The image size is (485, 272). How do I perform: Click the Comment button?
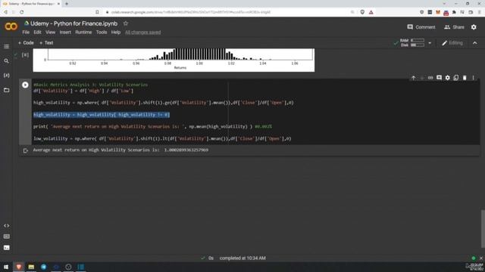coord(421,27)
